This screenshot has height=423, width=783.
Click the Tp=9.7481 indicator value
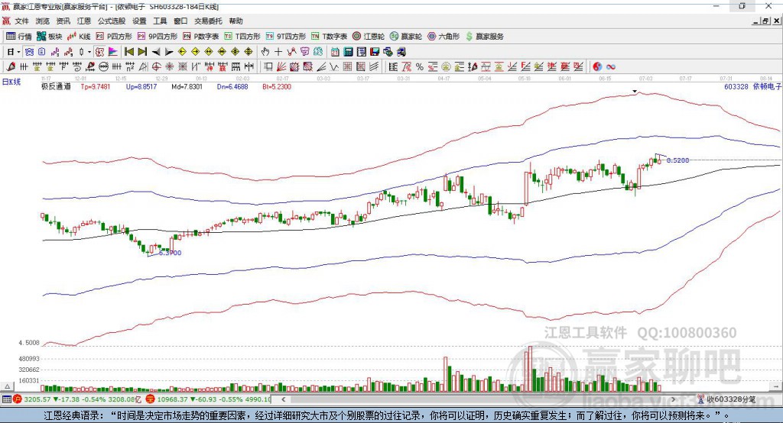[96, 86]
